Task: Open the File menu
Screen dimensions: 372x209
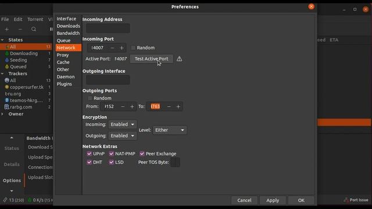Action: (5, 19)
